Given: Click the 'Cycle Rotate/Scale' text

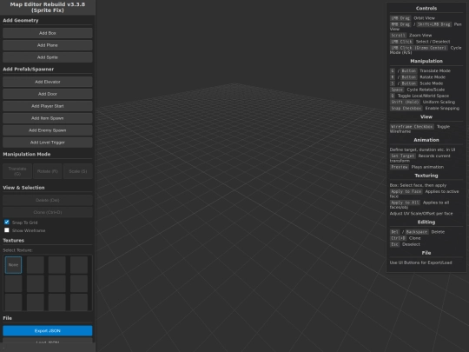Looking at the screenshot, I should click(426, 90).
